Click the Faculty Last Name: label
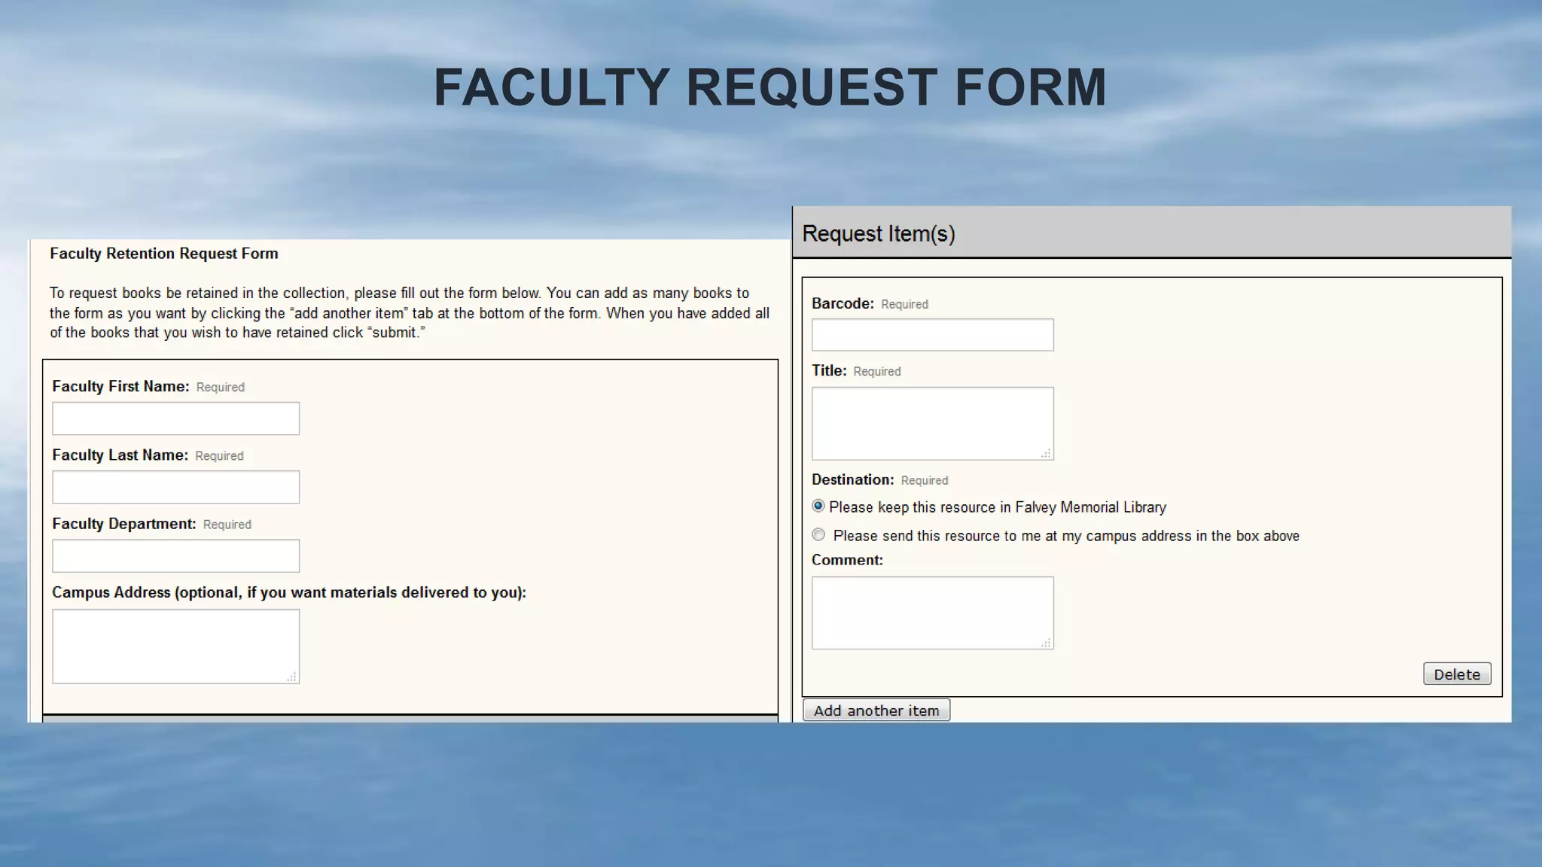Image resolution: width=1542 pixels, height=867 pixels. click(120, 455)
